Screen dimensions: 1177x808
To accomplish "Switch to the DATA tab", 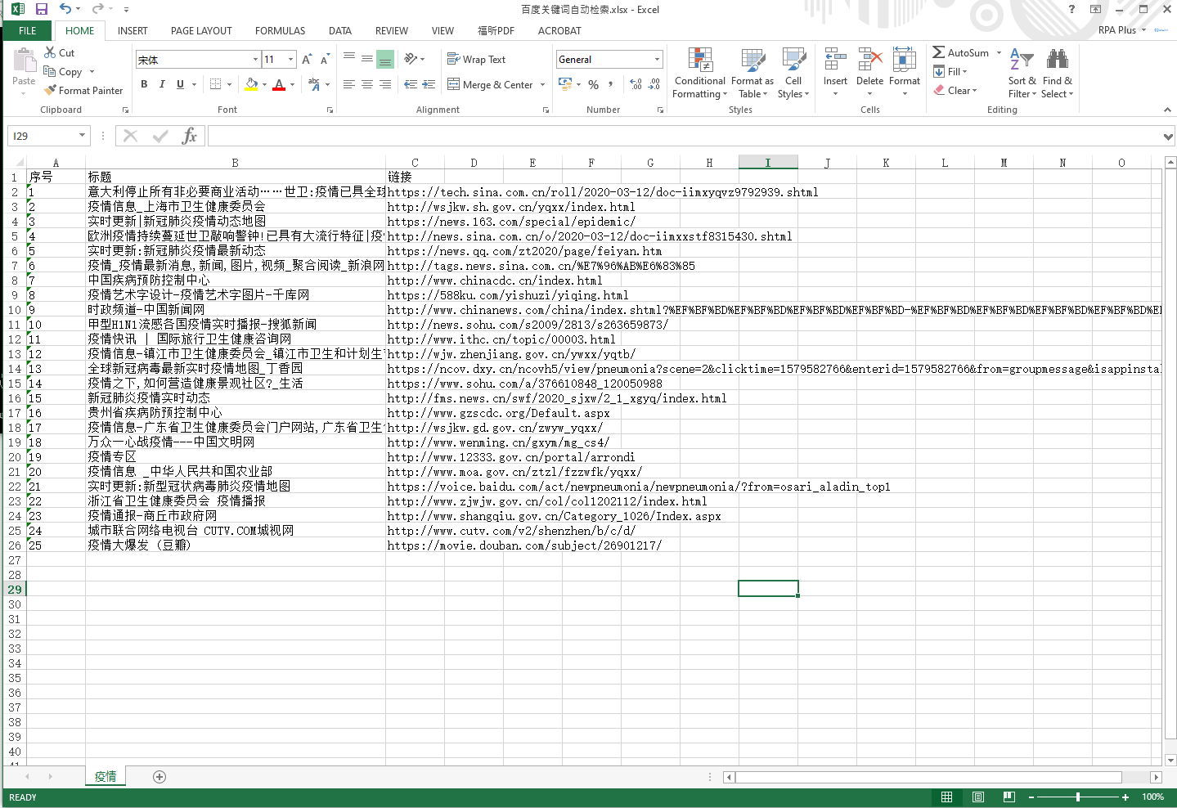I will tap(340, 31).
